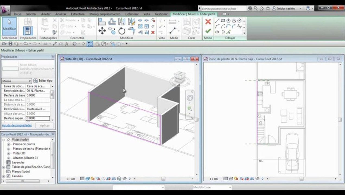Select the Copy tool in Modificar panel

tap(112, 31)
